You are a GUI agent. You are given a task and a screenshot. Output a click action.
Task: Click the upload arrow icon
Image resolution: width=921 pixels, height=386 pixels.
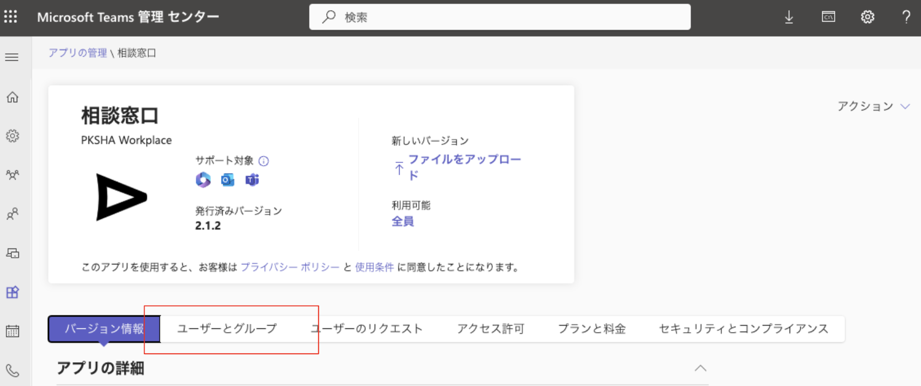(399, 168)
